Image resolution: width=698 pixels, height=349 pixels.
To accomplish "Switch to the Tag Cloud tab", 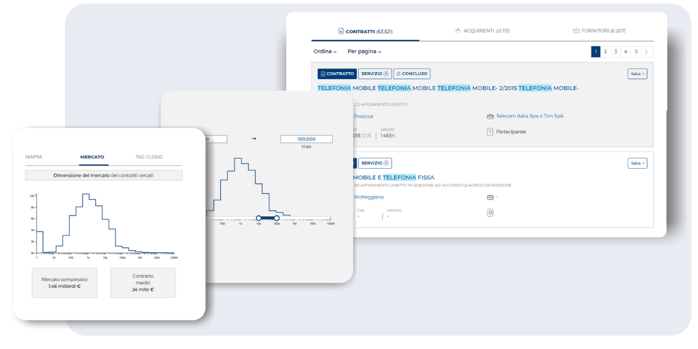I will pos(149,157).
